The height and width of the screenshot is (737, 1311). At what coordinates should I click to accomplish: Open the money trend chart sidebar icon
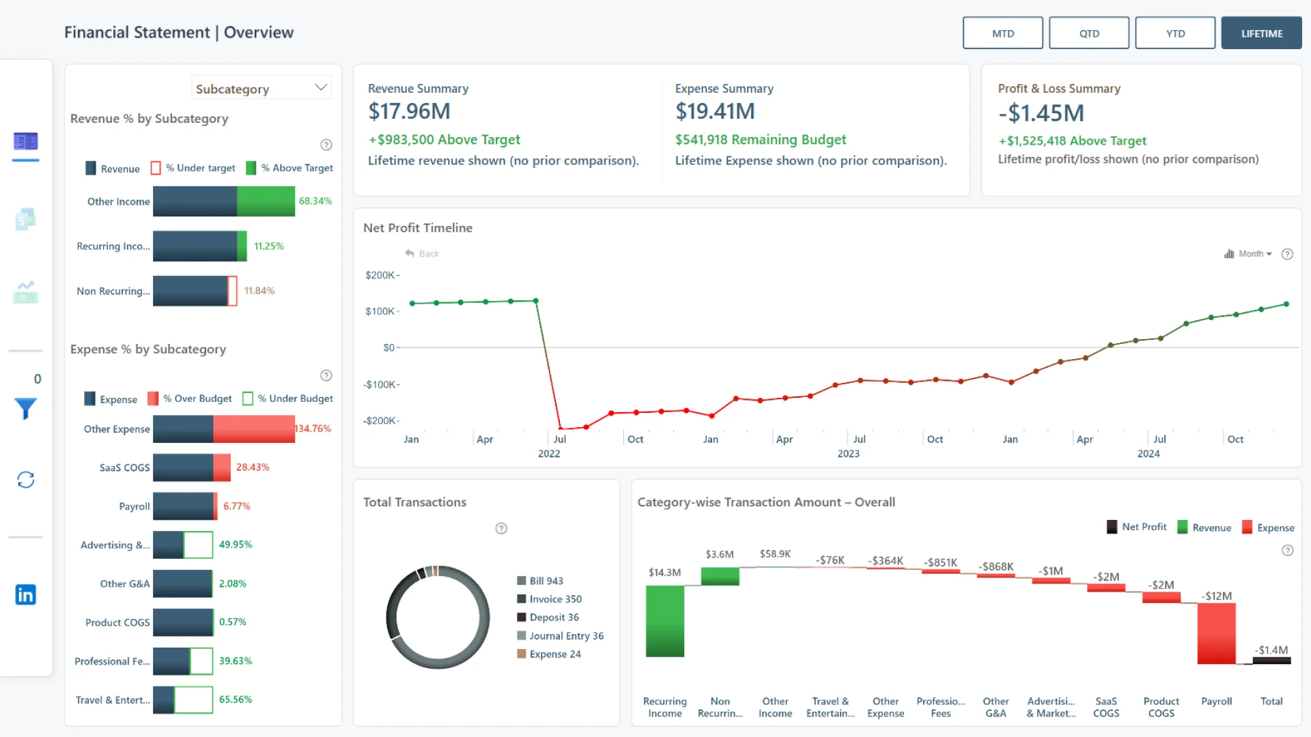coord(26,293)
